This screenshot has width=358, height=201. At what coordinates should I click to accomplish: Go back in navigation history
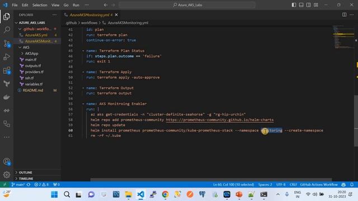pyautogui.click(x=106, y=5)
